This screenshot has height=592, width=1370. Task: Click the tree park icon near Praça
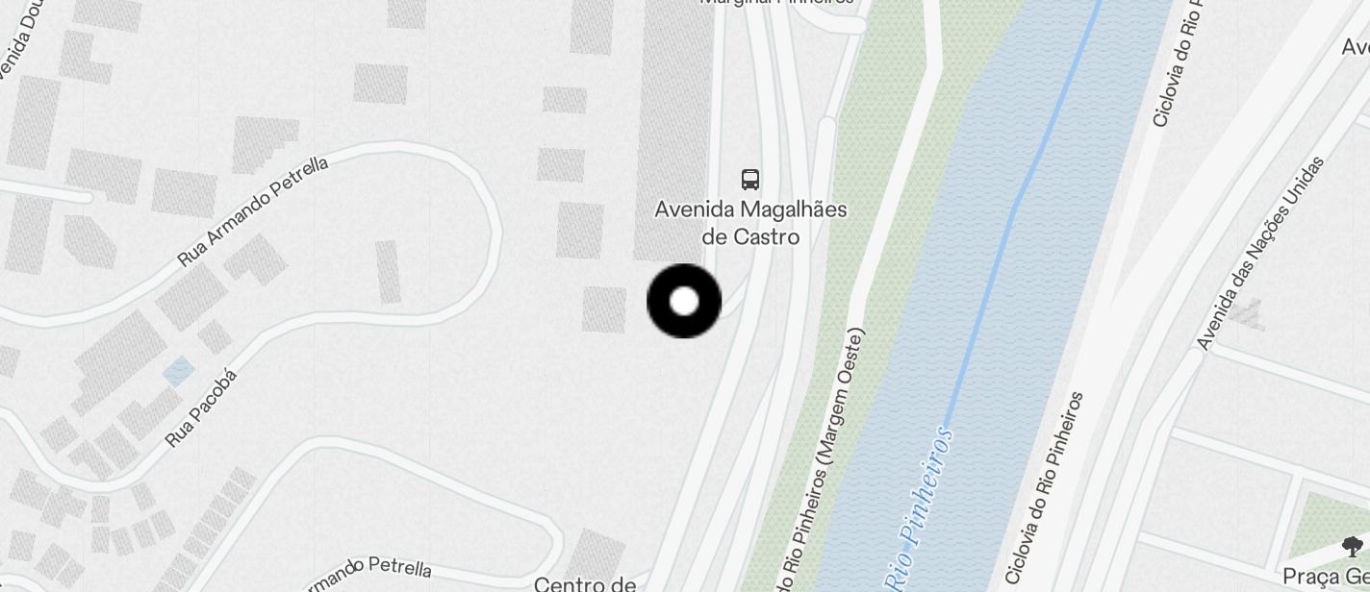[1353, 547]
